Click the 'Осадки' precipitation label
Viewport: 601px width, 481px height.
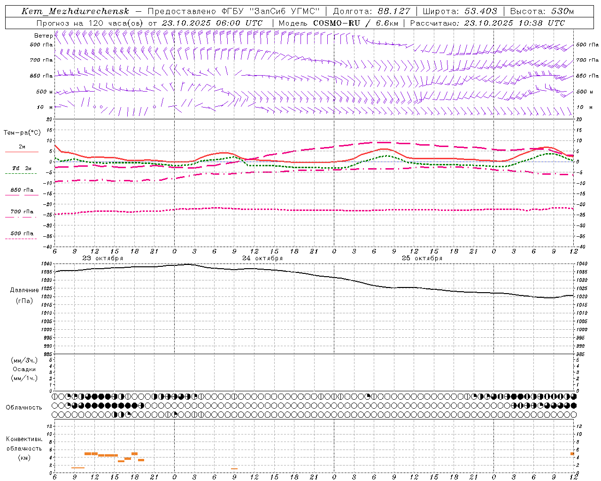[x=24, y=369]
